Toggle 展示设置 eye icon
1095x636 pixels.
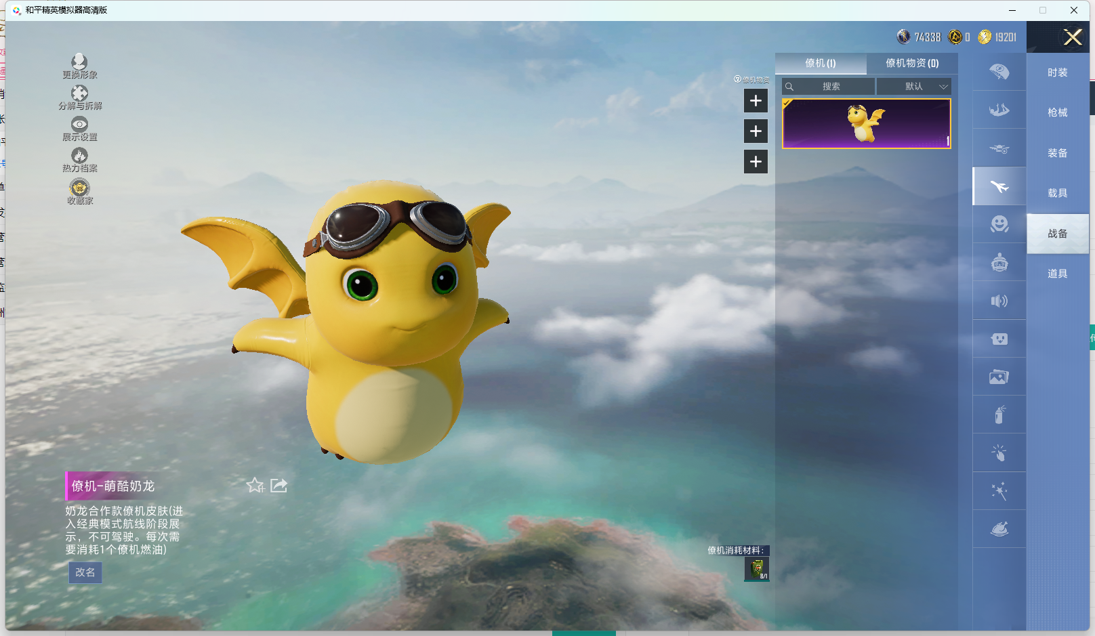coord(79,125)
